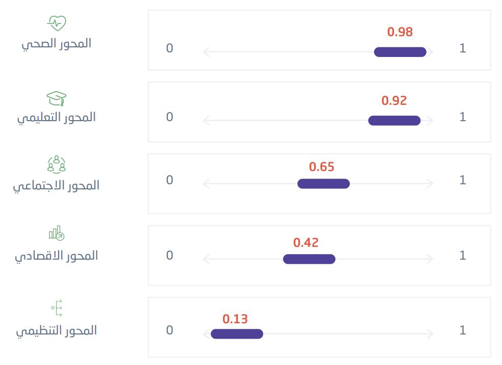The image size is (502, 365).
Task: Click the 0.98 health score value
Action: (x=400, y=32)
